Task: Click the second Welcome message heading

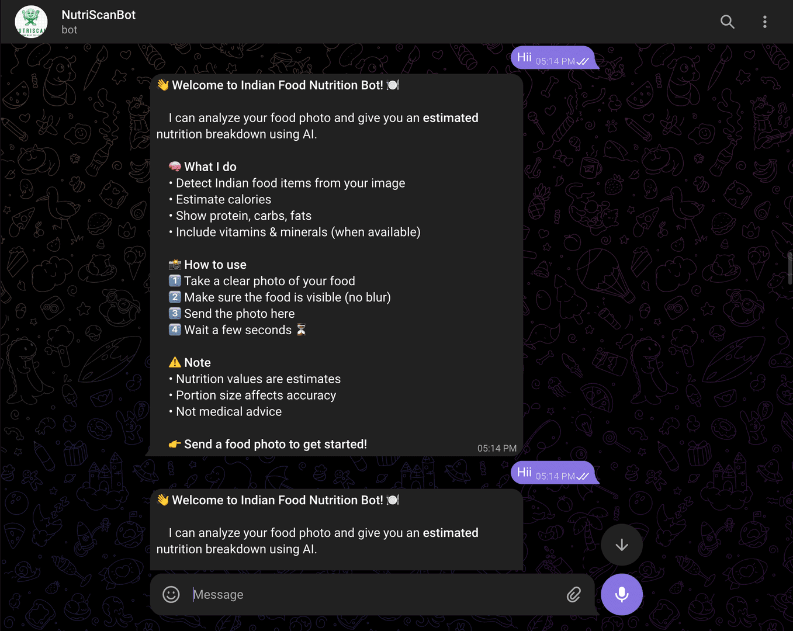Action: tap(278, 500)
